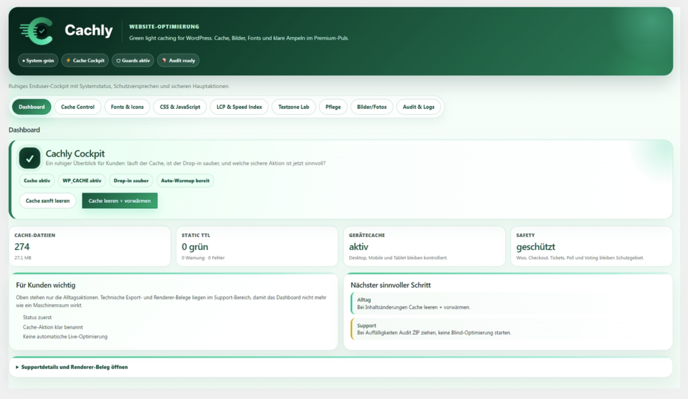Click the Safety value geschützt

(535, 247)
